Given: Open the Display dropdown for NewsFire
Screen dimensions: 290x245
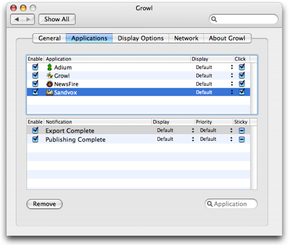Looking at the screenshot, I should coord(214,84).
